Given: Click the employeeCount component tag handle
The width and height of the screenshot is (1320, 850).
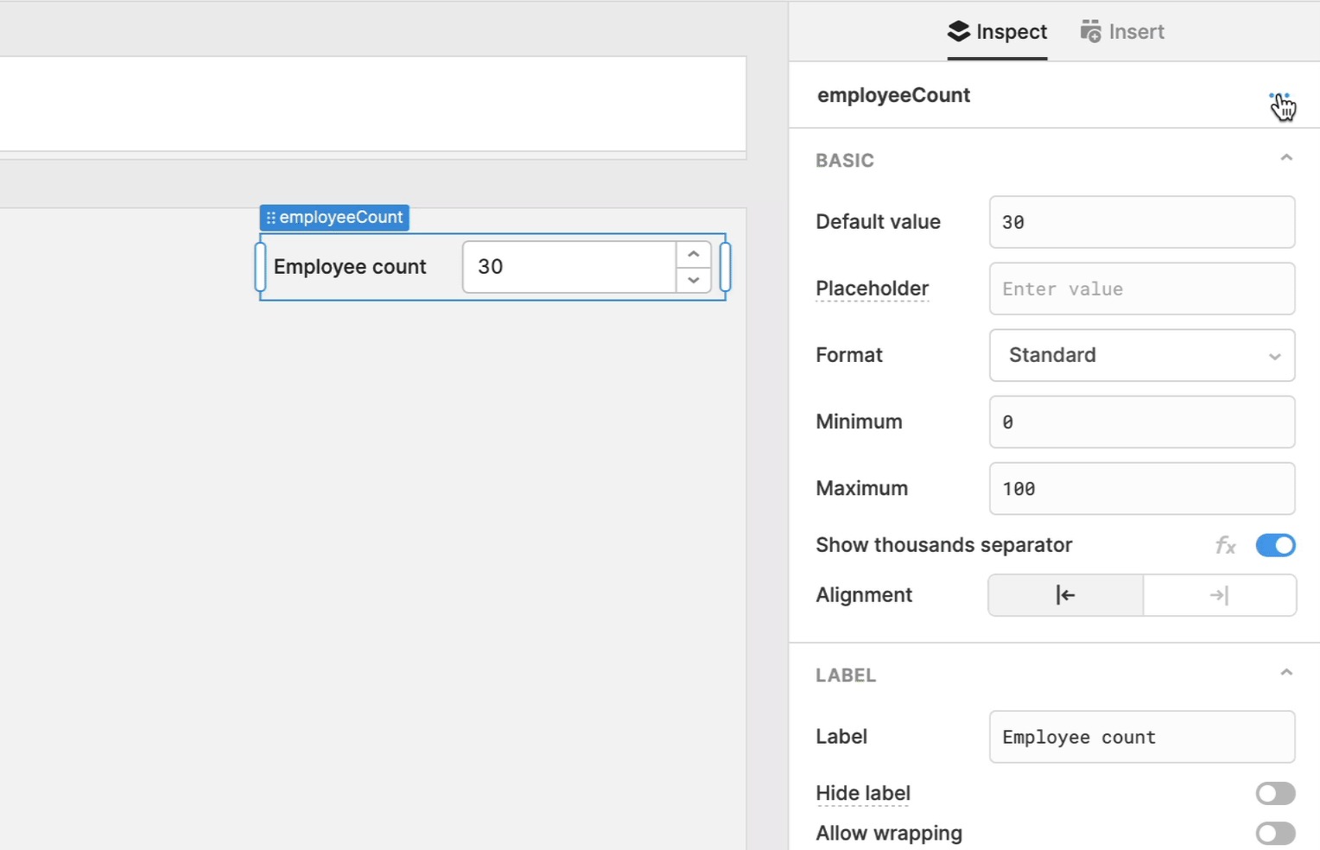Looking at the screenshot, I should pos(334,218).
